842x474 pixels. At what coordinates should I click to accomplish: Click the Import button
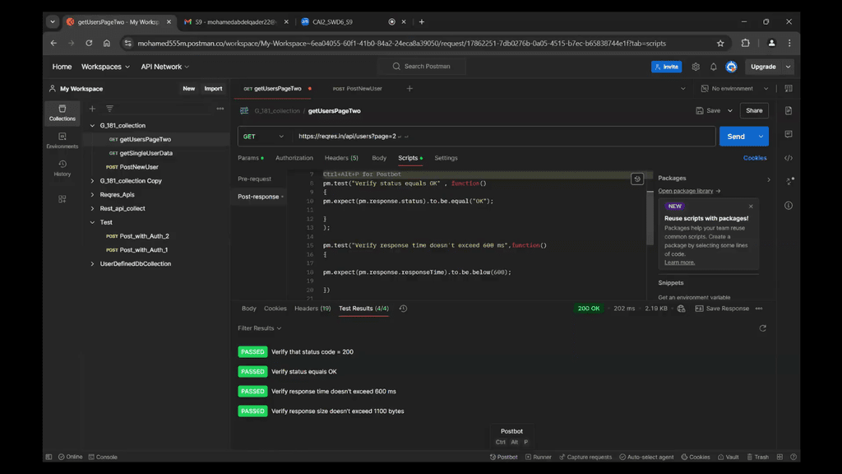click(213, 89)
